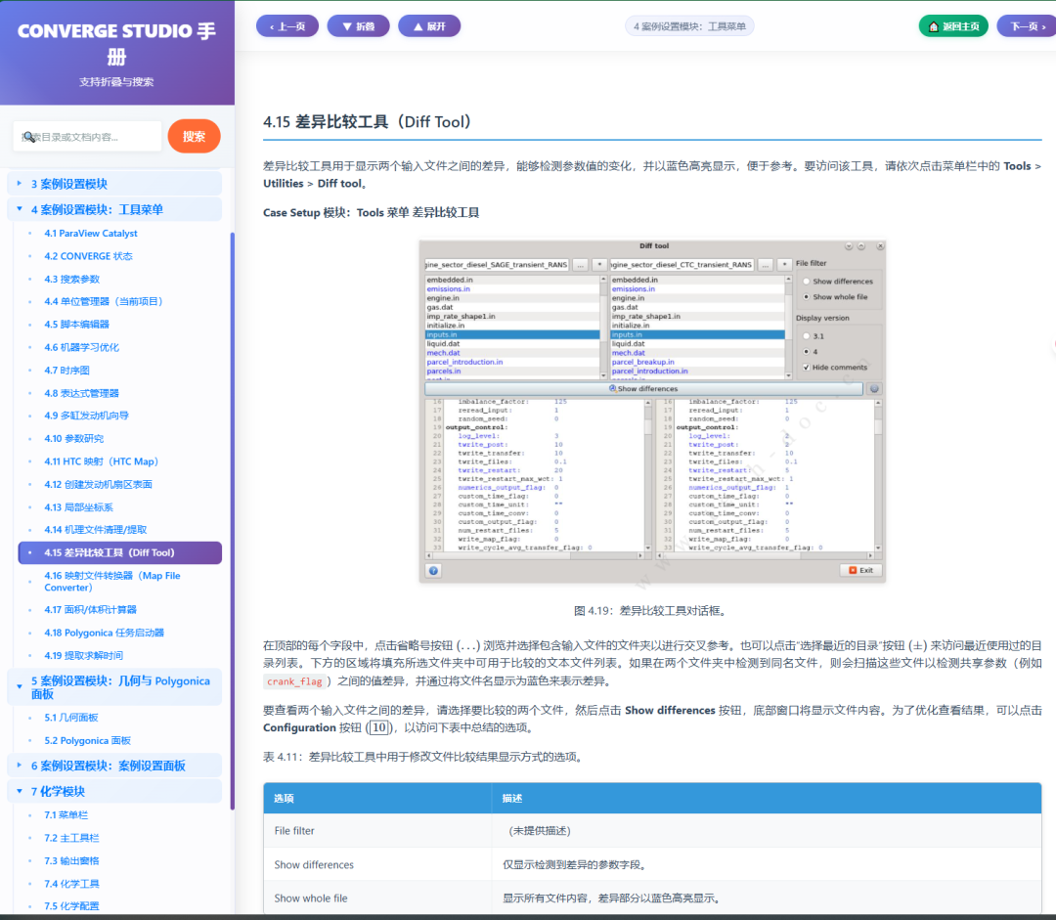Open 4.16 映射文件转换器 page
This screenshot has width=1056, height=920.
112,581
